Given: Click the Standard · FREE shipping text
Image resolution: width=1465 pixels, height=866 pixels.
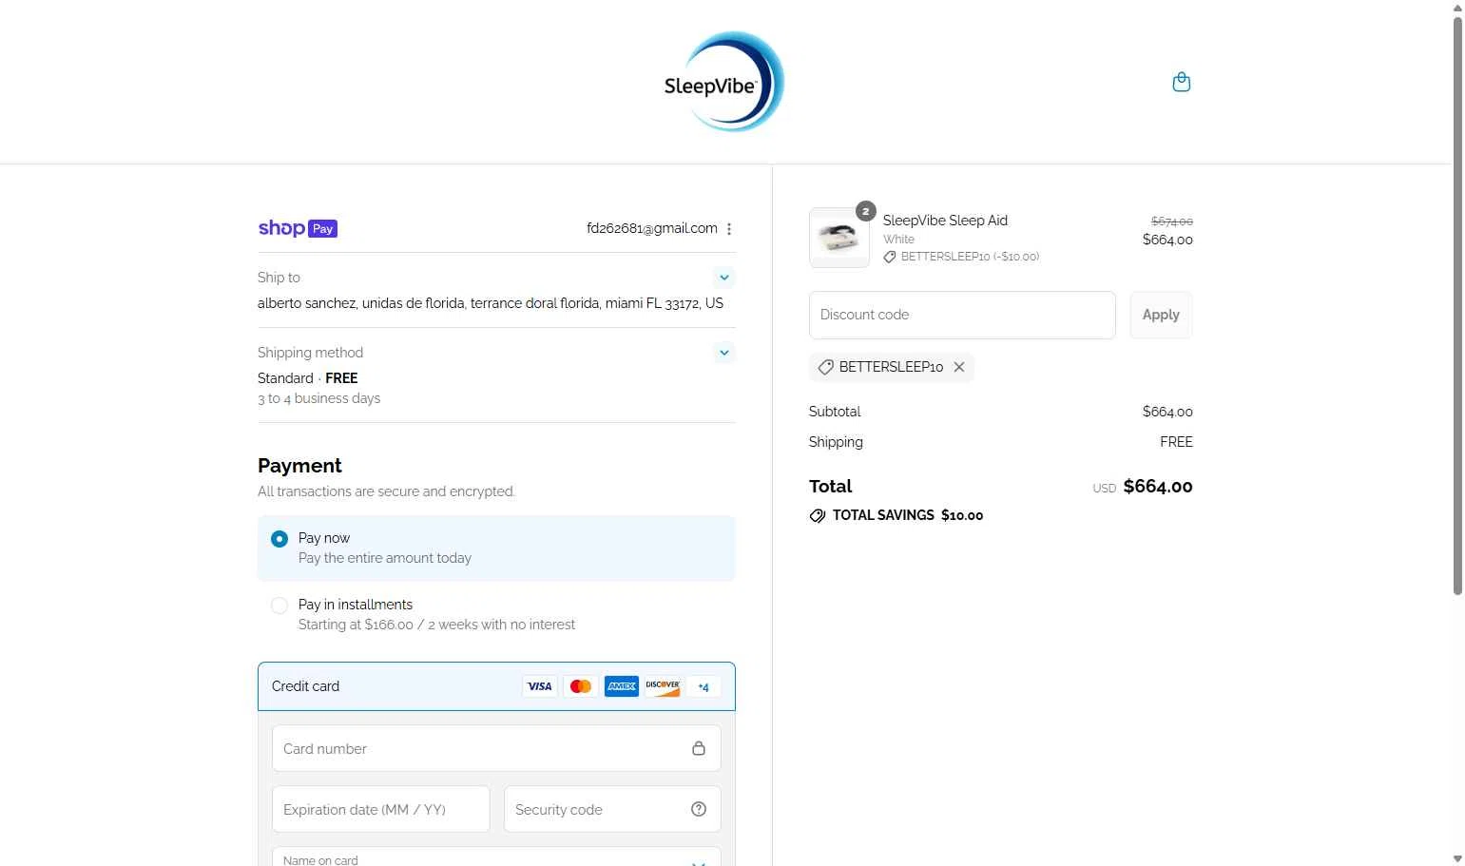Looking at the screenshot, I should pos(307,378).
